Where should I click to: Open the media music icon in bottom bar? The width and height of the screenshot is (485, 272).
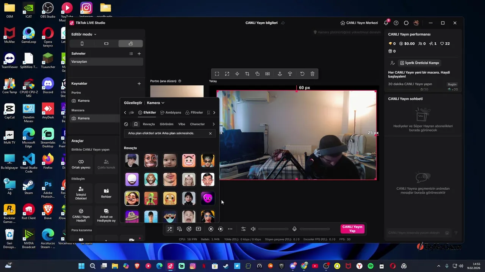(179, 229)
